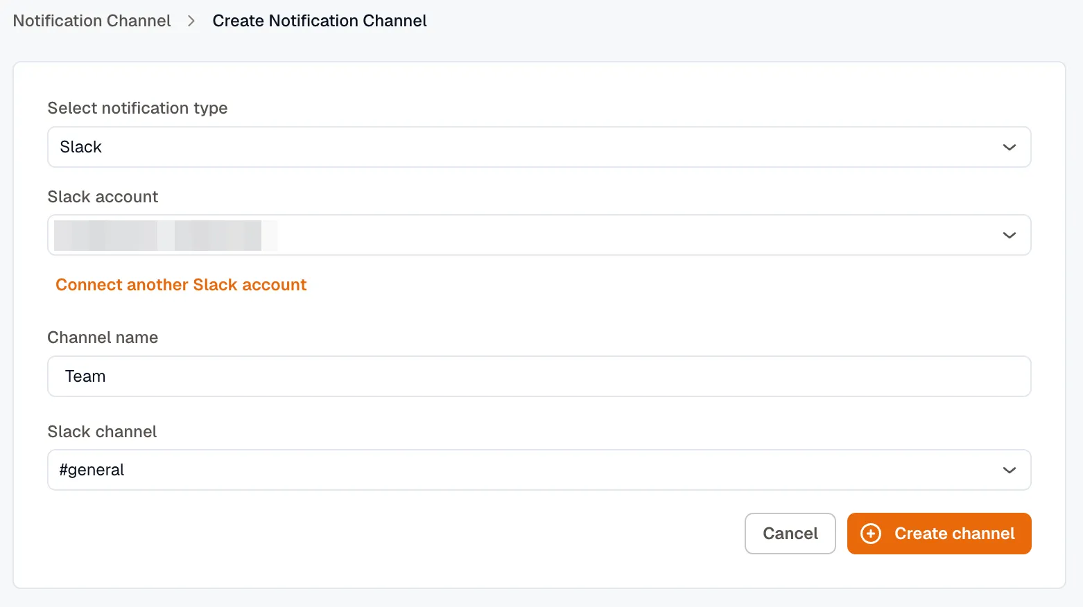The width and height of the screenshot is (1083, 607).
Task: Click the Slack channel label
Action: pyautogui.click(x=102, y=432)
